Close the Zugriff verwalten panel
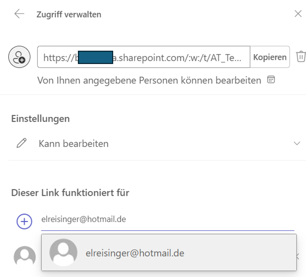306x277 pixels. (298, 14)
